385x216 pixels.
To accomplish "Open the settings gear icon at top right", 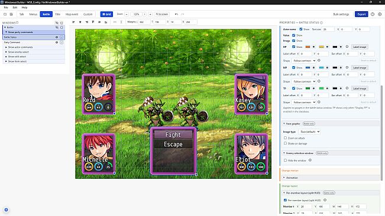I will pos(380,14).
